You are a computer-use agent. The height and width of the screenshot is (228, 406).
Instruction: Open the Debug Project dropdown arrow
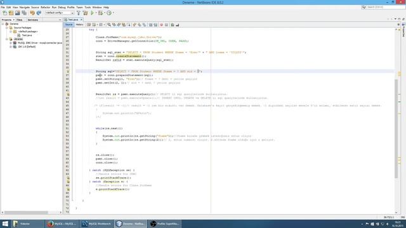104,13
